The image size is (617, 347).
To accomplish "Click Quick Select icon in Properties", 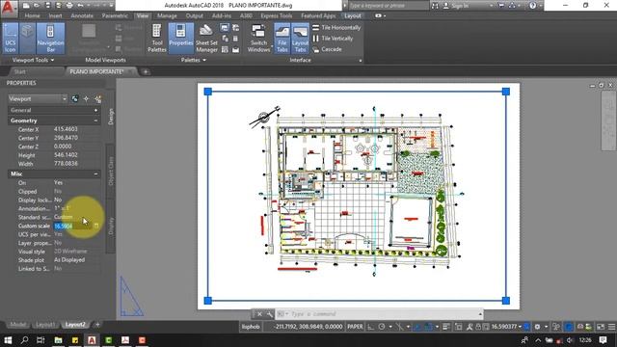I will tap(97, 98).
